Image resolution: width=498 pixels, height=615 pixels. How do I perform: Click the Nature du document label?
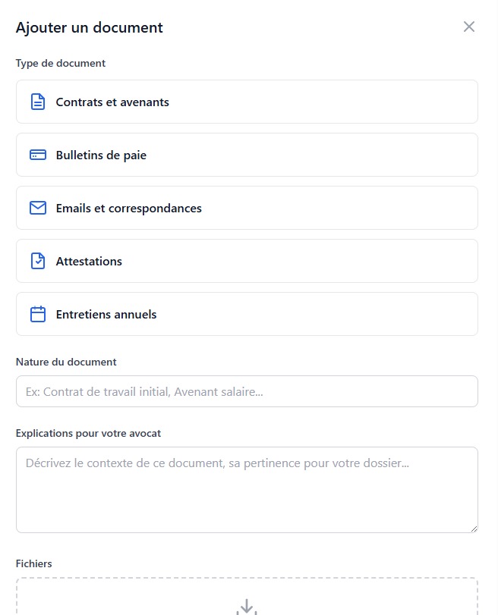[x=66, y=362]
